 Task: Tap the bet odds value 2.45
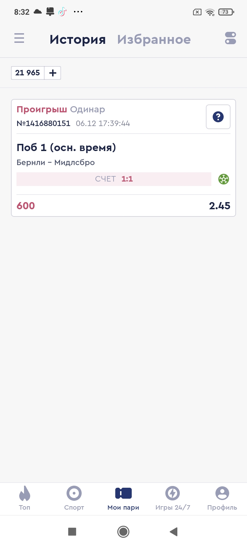tap(220, 206)
